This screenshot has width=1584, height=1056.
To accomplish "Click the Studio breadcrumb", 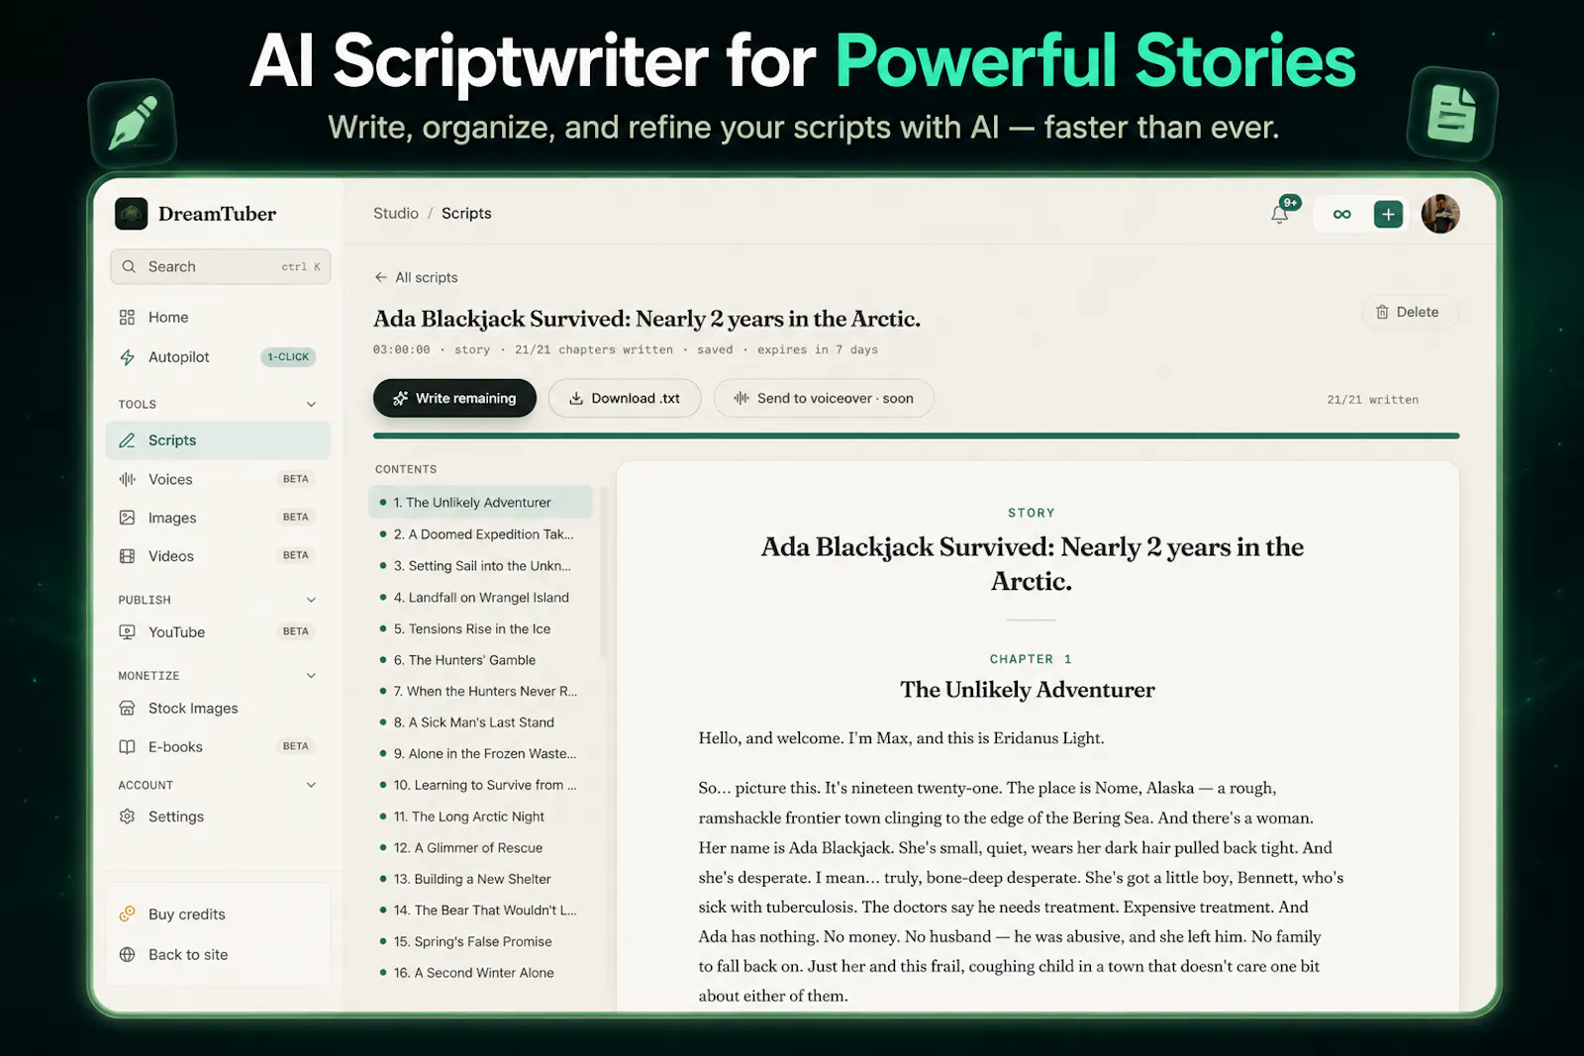I will coord(396,213).
